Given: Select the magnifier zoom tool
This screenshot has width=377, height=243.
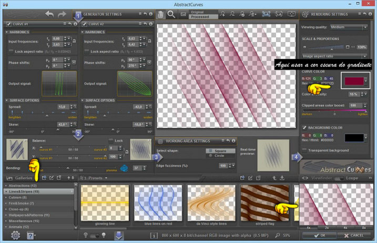Looking at the screenshot, I should click(x=171, y=15).
